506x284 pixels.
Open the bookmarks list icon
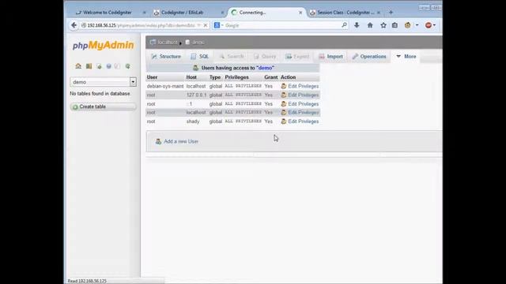click(395, 25)
